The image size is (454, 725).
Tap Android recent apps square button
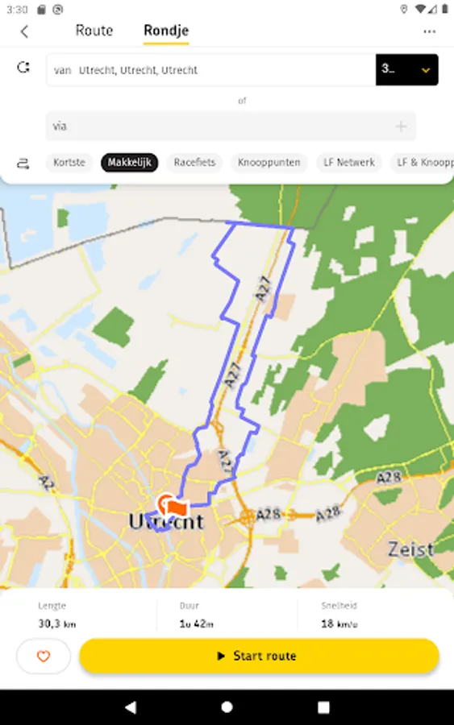(x=323, y=707)
